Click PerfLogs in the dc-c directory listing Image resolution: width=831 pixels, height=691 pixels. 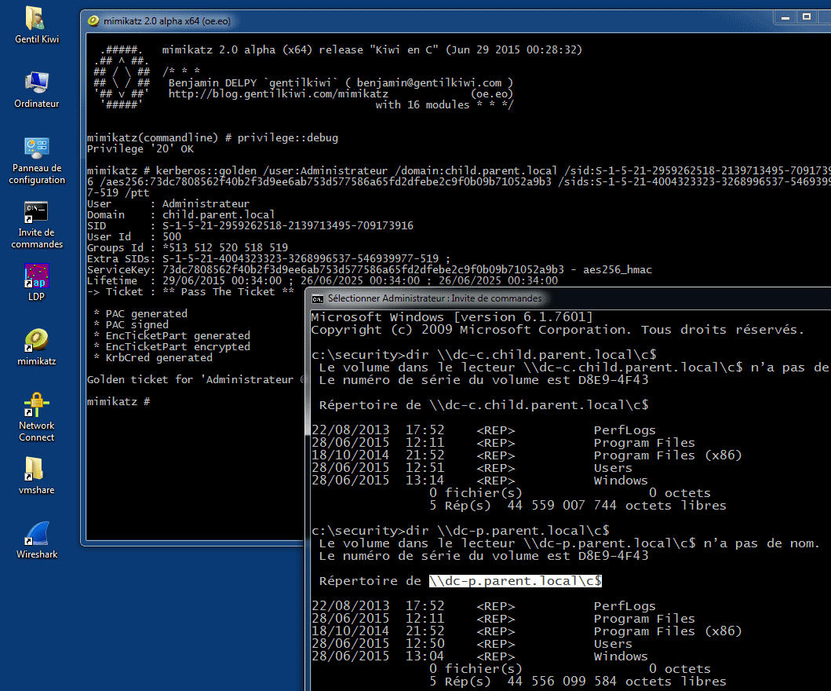pyautogui.click(x=625, y=430)
